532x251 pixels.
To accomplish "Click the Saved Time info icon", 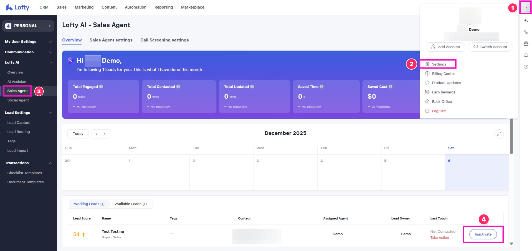I will tap(321, 87).
